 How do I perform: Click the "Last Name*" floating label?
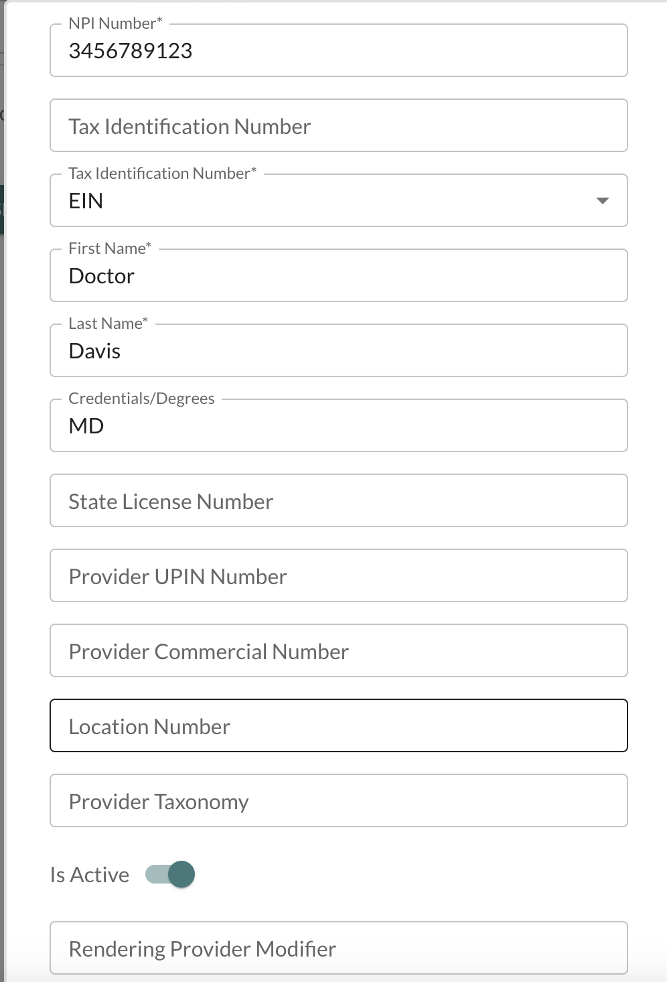(x=108, y=324)
